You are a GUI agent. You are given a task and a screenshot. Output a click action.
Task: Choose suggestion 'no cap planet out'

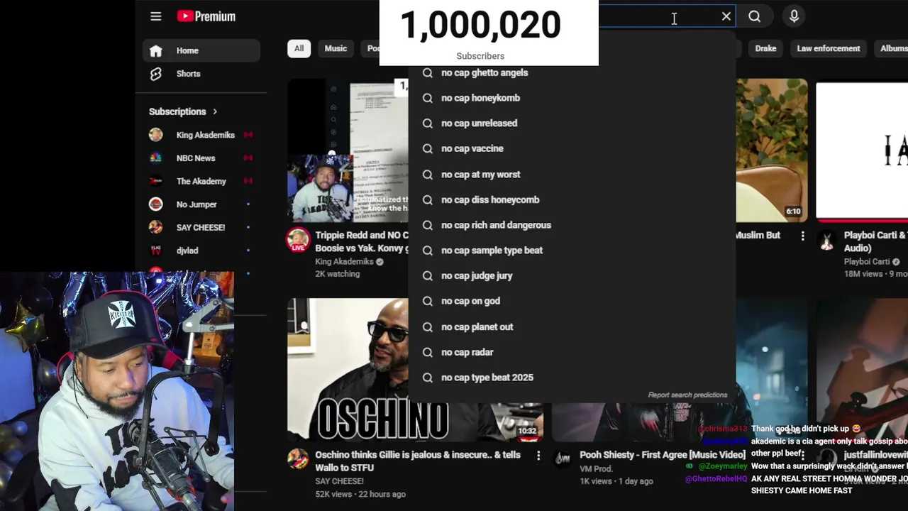[x=572, y=327]
